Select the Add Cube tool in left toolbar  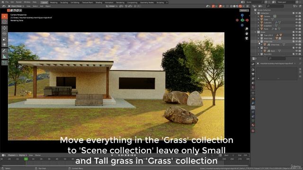pos(4,63)
